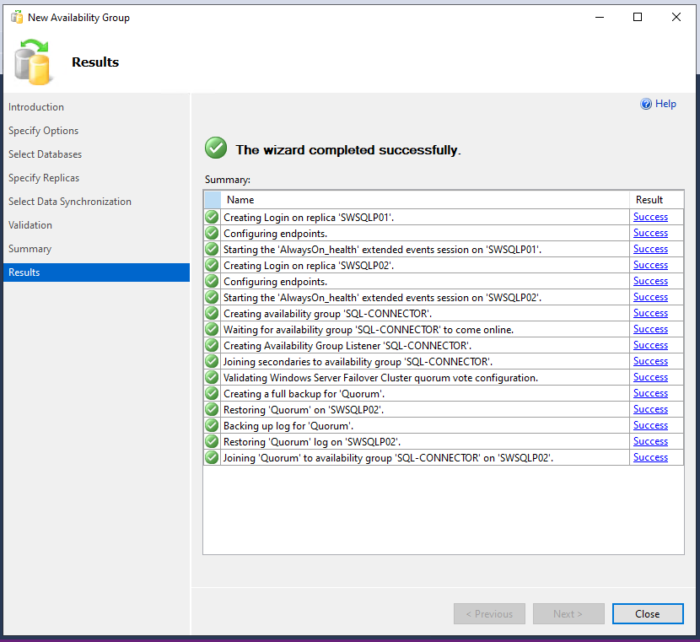Open Success link for Backing up log for 'Quorum'
This screenshot has width=700, height=642.
pos(650,425)
